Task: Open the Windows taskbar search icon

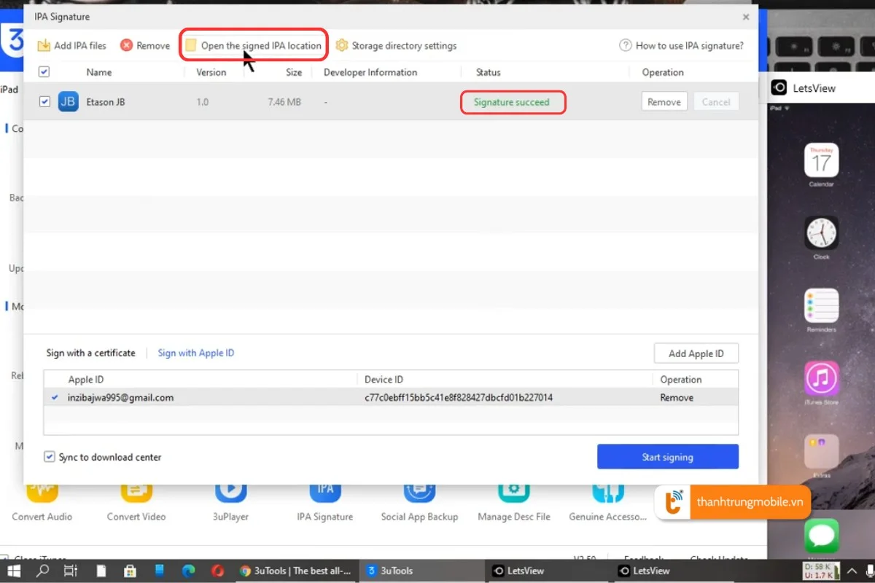Action: click(43, 571)
